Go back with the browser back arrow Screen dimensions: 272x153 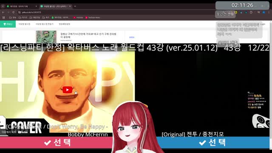click(x=3, y=12)
